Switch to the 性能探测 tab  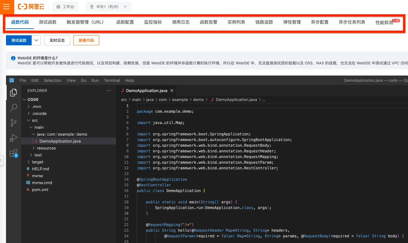384,22
